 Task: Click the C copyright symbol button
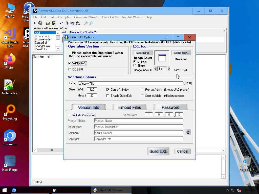click(188, 132)
